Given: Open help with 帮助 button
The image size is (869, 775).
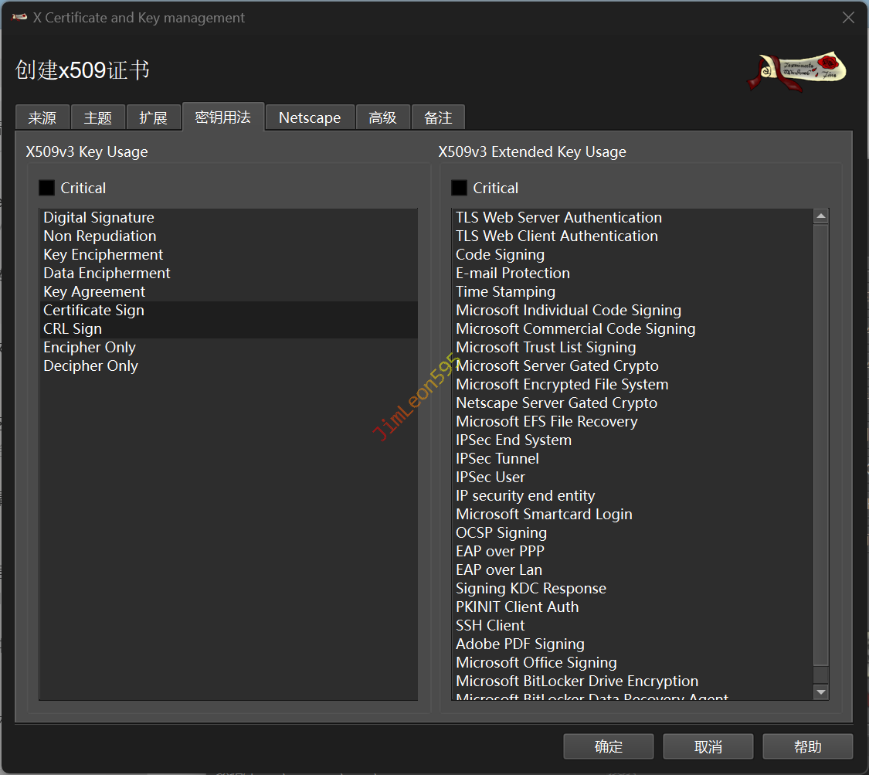Looking at the screenshot, I should pyautogui.click(x=807, y=746).
